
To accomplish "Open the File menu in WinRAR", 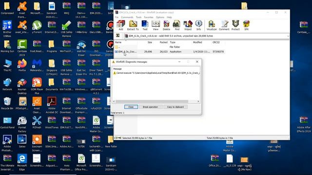I will tap(117, 17).
